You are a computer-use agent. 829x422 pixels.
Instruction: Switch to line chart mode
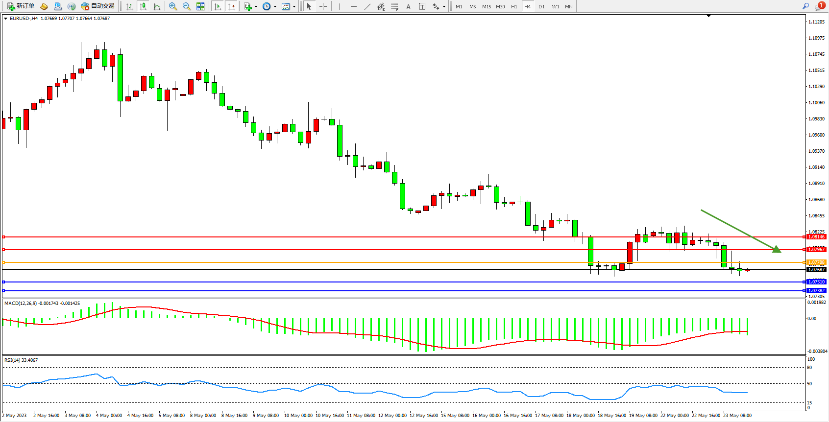157,6
